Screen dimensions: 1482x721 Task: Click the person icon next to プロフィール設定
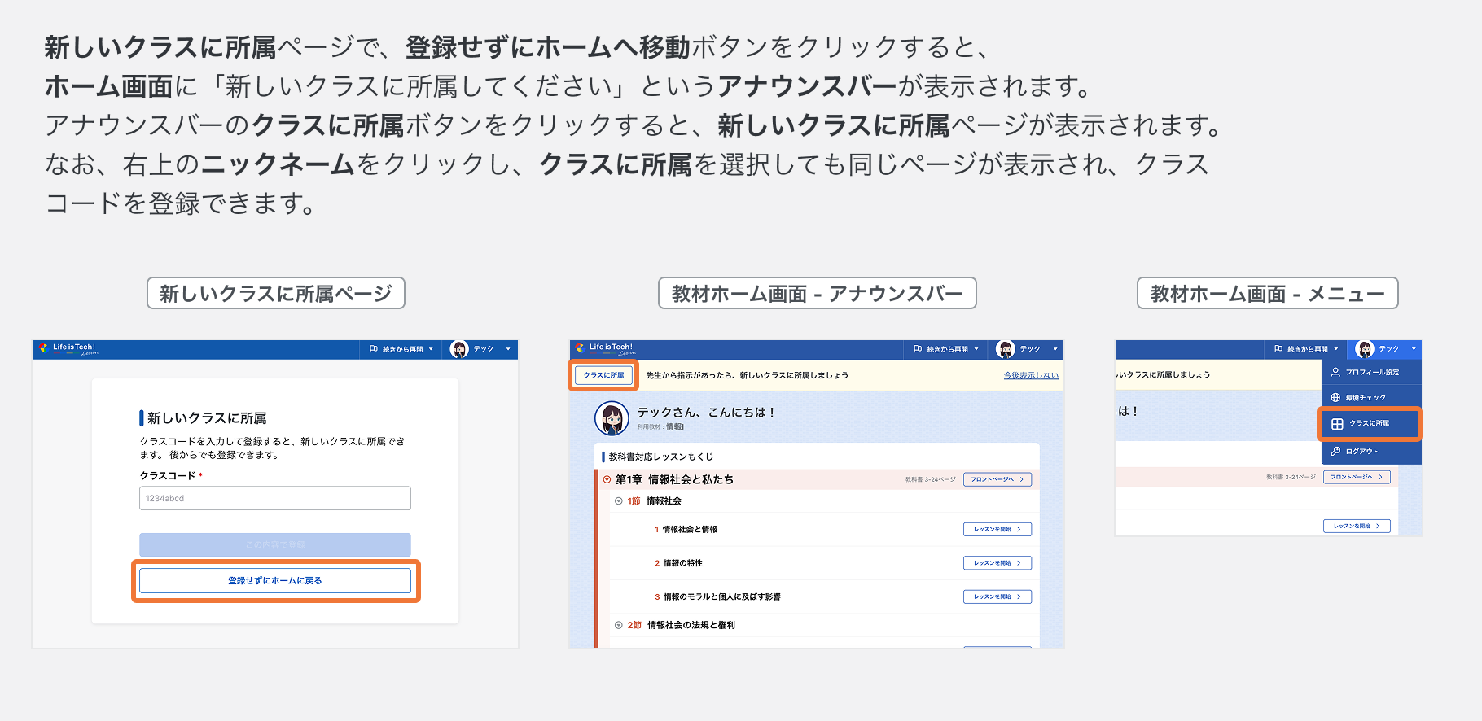pyautogui.click(x=1335, y=372)
